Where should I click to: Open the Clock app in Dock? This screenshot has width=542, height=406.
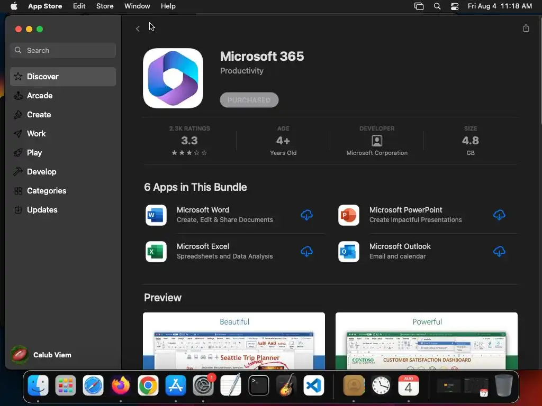point(381,385)
